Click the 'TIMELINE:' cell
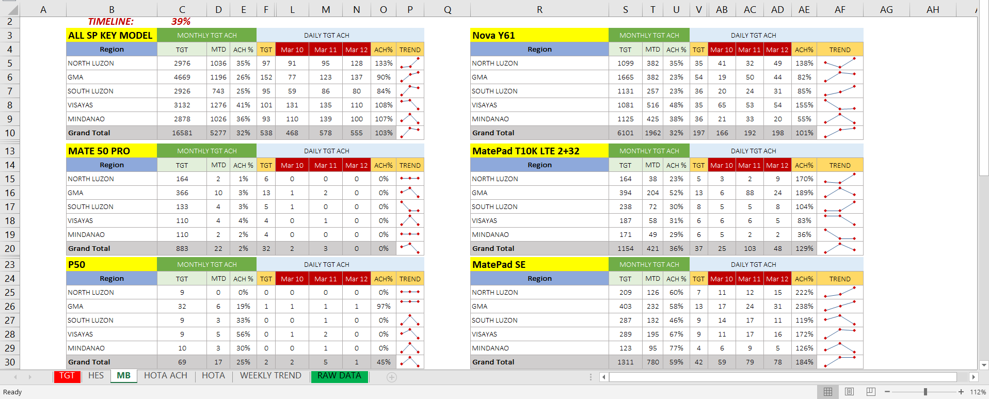This screenshot has height=399, width=989. pyautogui.click(x=111, y=22)
